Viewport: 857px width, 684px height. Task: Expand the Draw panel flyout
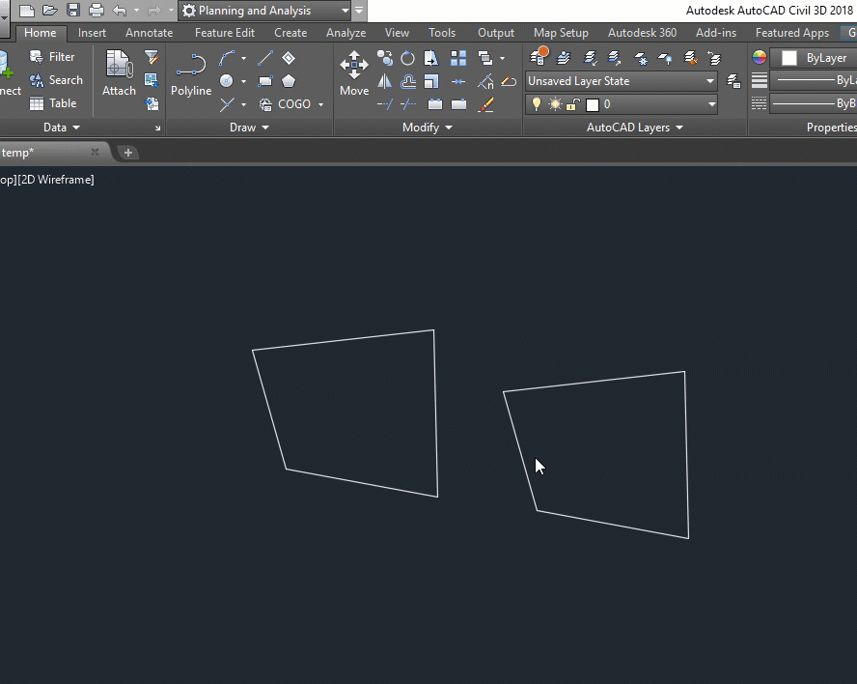coord(250,128)
